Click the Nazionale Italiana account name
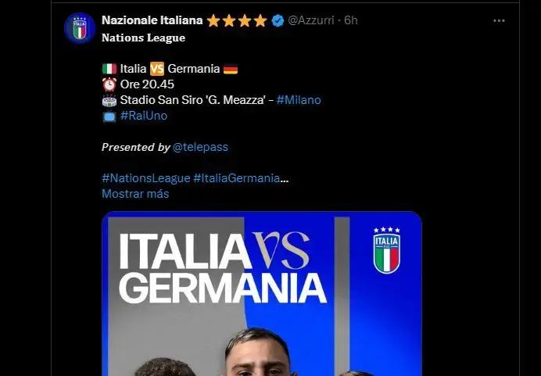Viewport: 541px width, 376px height. point(152,21)
